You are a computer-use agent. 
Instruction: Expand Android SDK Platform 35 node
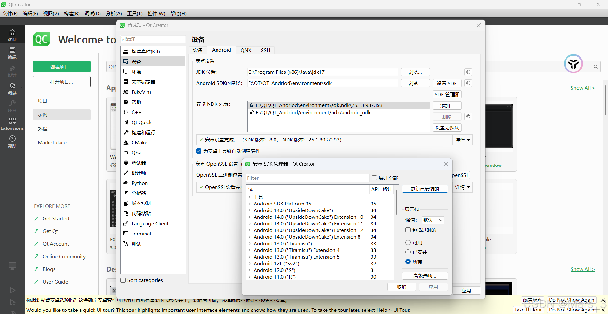pos(250,204)
